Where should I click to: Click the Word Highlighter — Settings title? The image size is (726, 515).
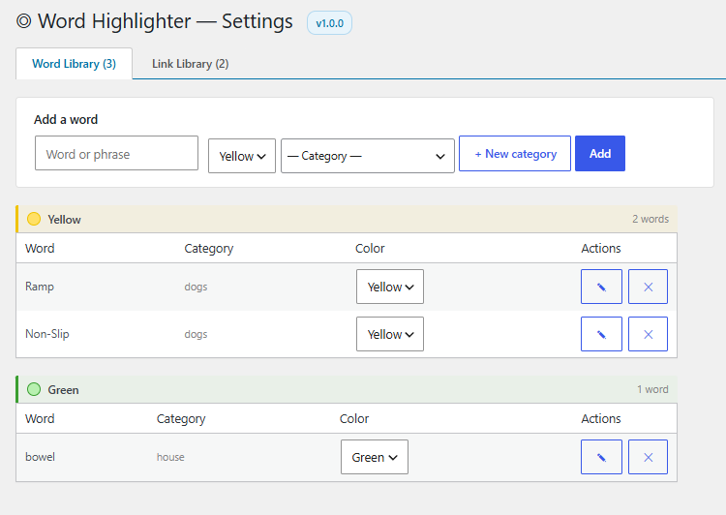(x=166, y=21)
